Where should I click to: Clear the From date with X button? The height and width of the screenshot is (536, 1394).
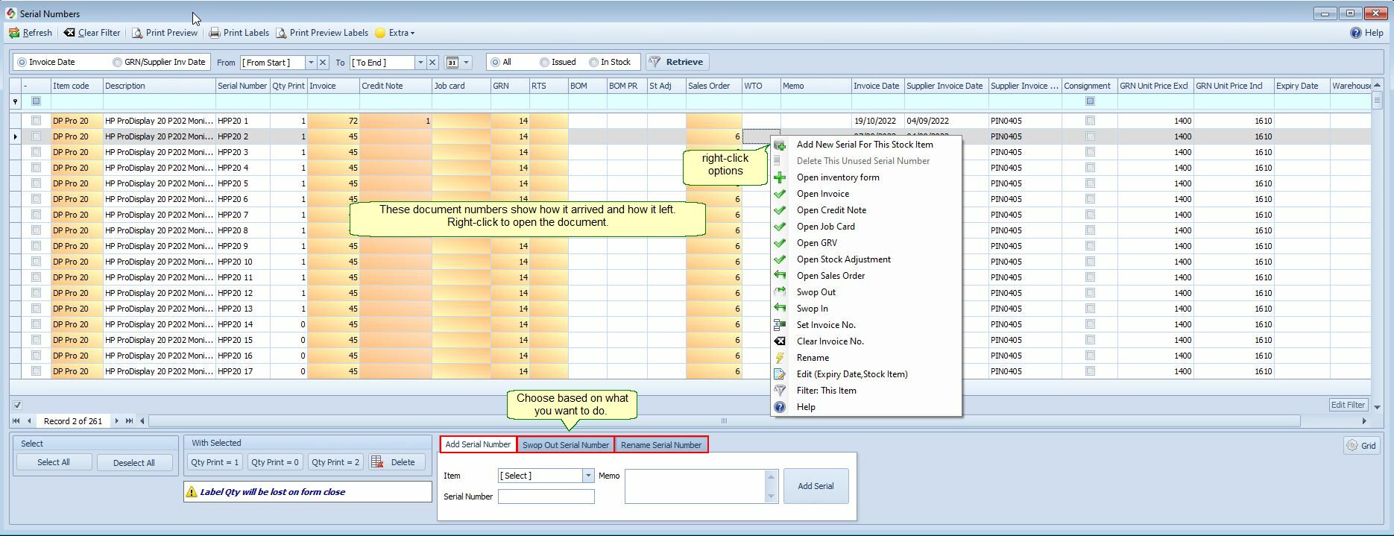[323, 63]
